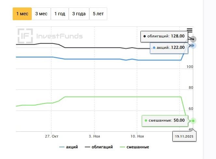This screenshot has width=216, height=159.
Task: Click the облигаций: 128.00 tooltip label
Action: [x=164, y=36]
